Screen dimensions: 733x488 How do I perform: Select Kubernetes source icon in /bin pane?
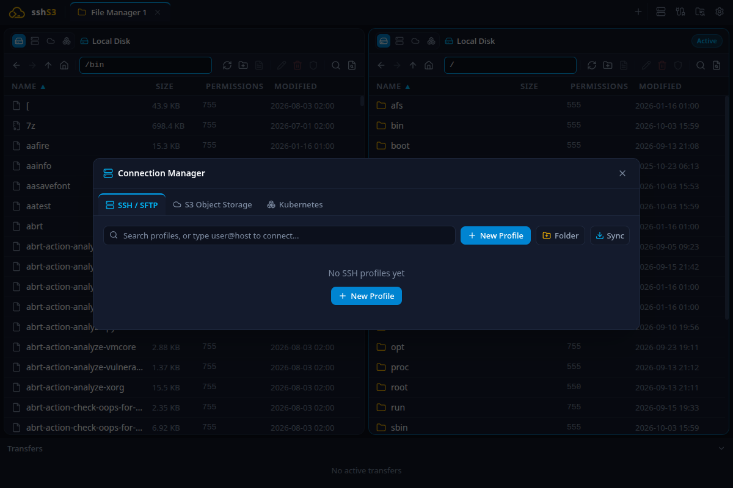[x=67, y=41]
